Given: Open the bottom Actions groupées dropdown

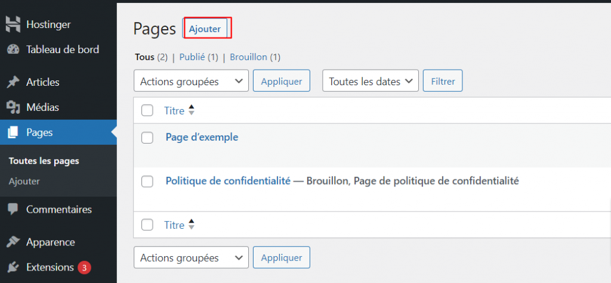Looking at the screenshot, I should [x=191, y=258].
